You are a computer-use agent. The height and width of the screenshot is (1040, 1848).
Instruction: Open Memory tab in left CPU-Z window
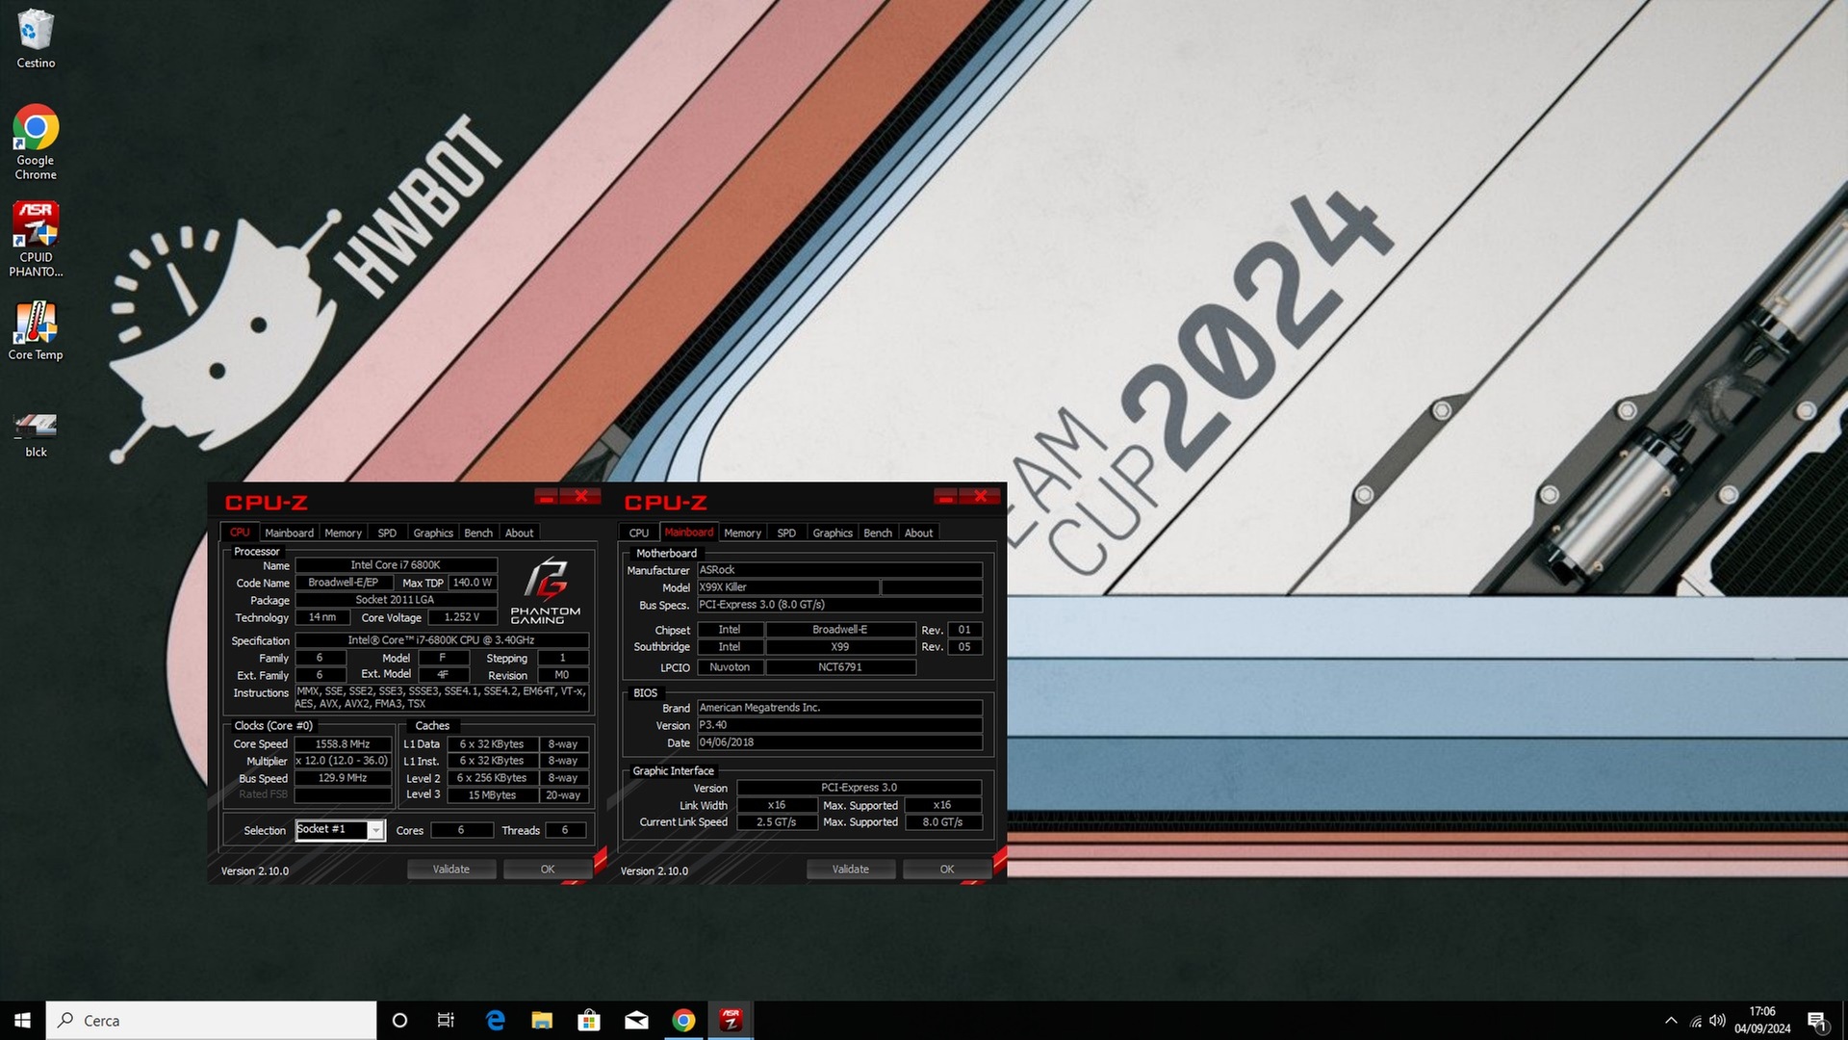(x=343, y=533)
